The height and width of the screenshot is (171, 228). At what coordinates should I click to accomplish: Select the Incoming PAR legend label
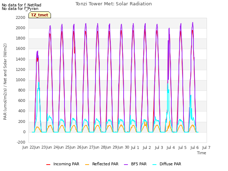[x=66, y=164]
